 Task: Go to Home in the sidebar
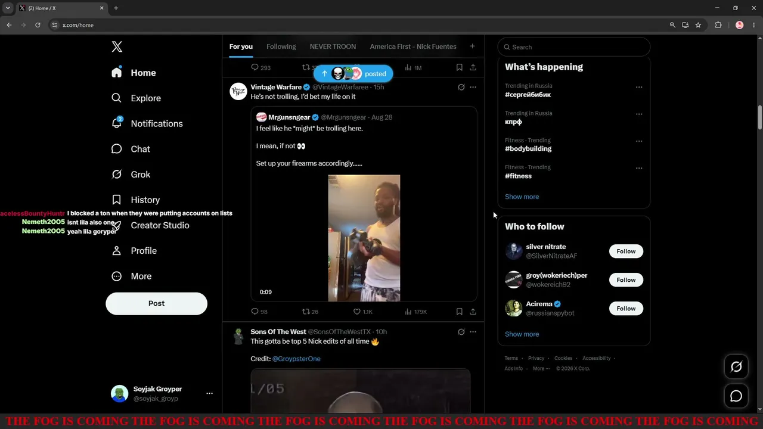pyautogui.click(x=134, y=73)
